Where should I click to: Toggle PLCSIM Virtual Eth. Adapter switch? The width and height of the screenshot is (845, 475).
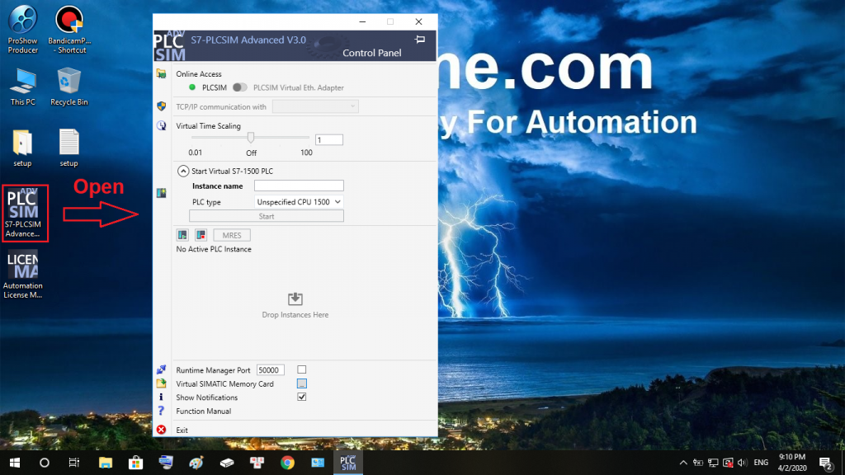click(239, 87)
